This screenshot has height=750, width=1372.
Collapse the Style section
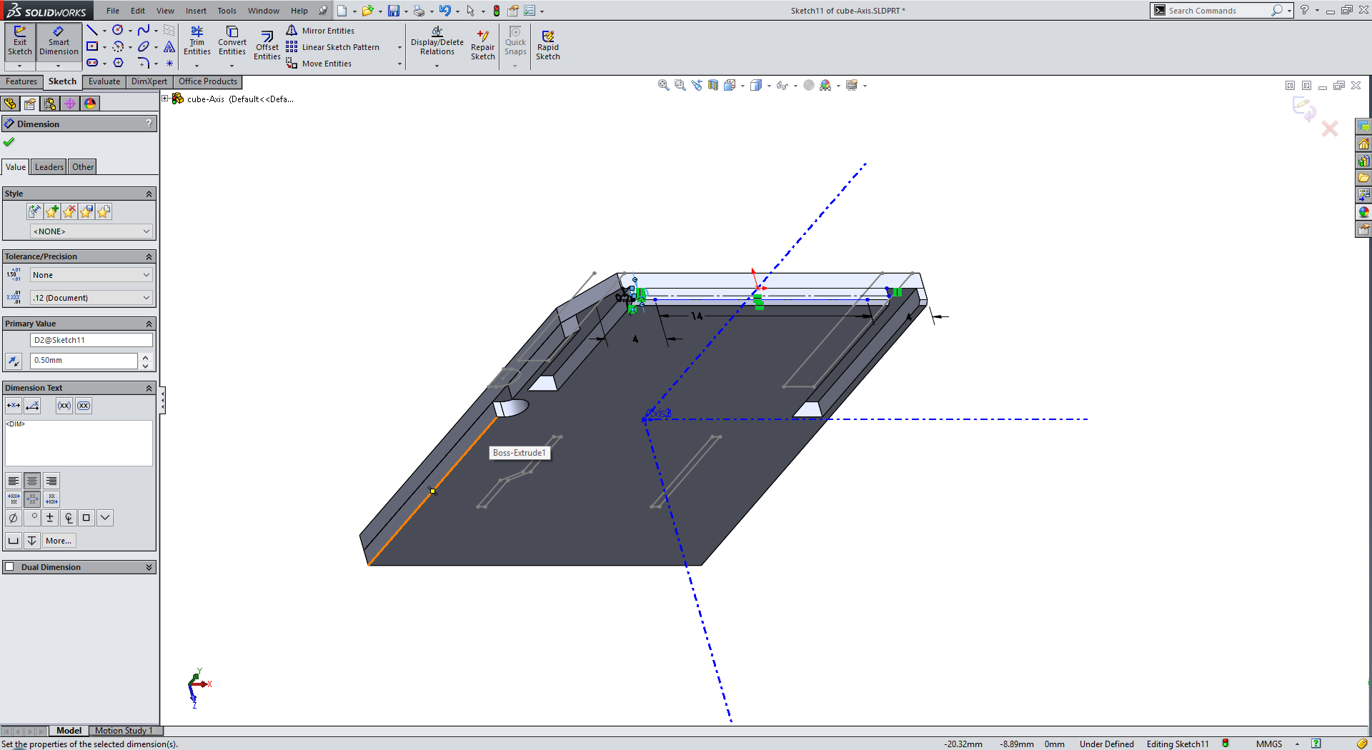[x=149, y=194]
